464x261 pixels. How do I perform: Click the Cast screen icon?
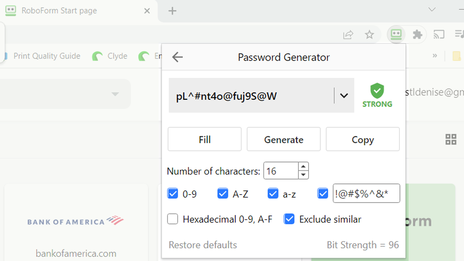[439, 35]
